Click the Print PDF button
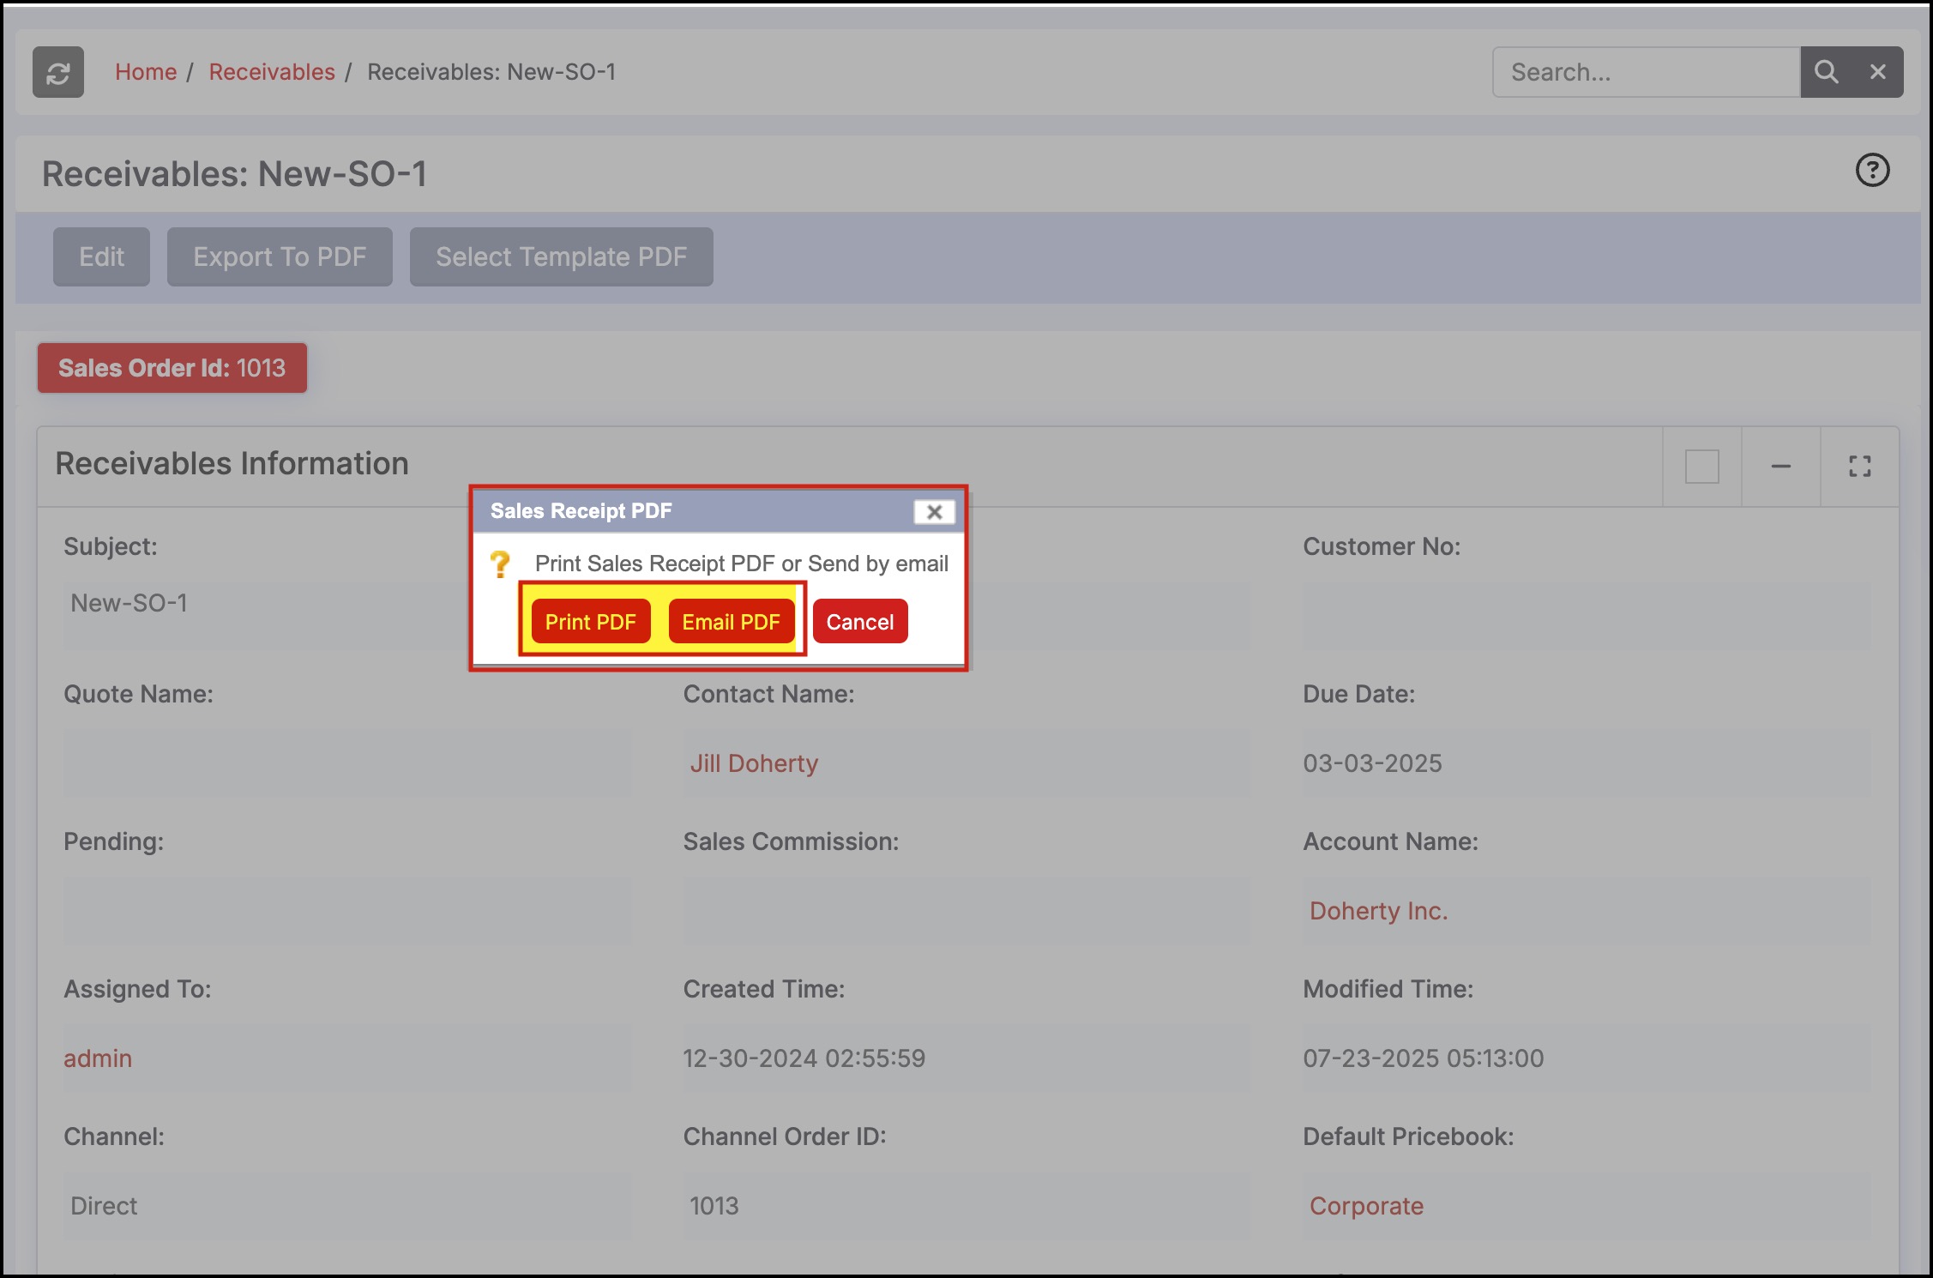 click(590, 621)
